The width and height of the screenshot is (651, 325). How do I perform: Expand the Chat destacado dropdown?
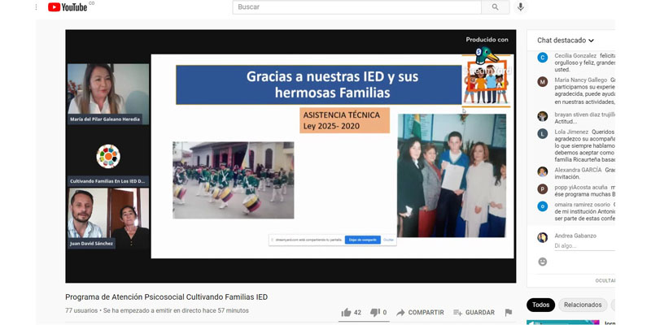click(566, 41)
